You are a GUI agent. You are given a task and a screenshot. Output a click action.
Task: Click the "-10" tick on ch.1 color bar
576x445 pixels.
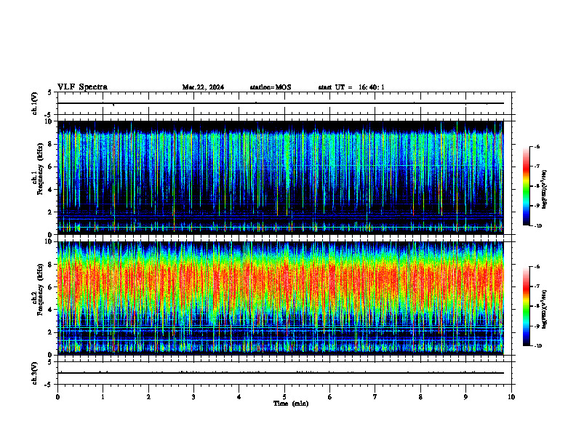coord(538,226)
